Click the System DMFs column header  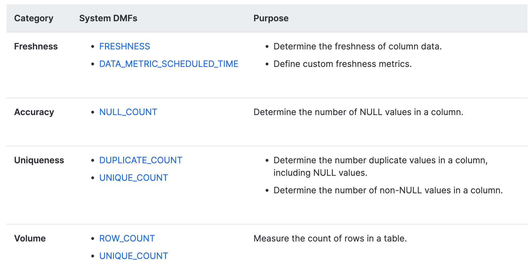click(108, 18)
